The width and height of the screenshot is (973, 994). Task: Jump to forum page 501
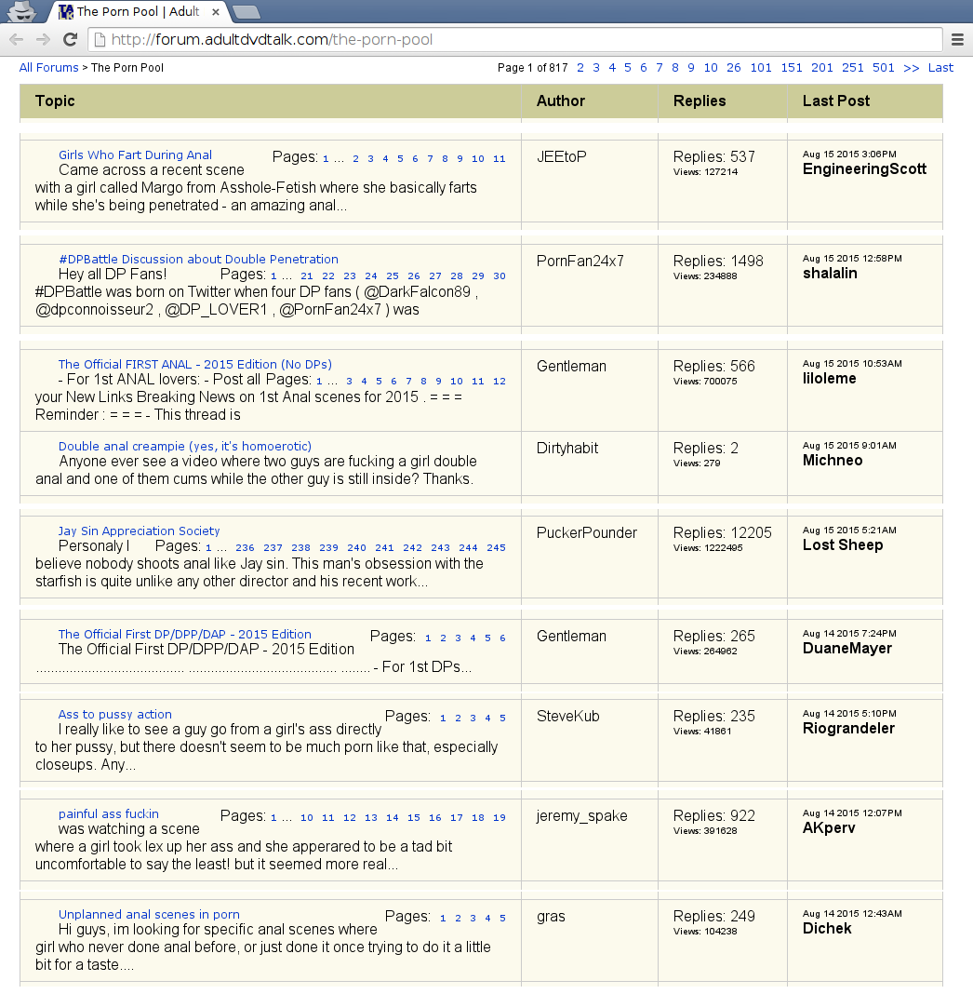pos(883,68)
